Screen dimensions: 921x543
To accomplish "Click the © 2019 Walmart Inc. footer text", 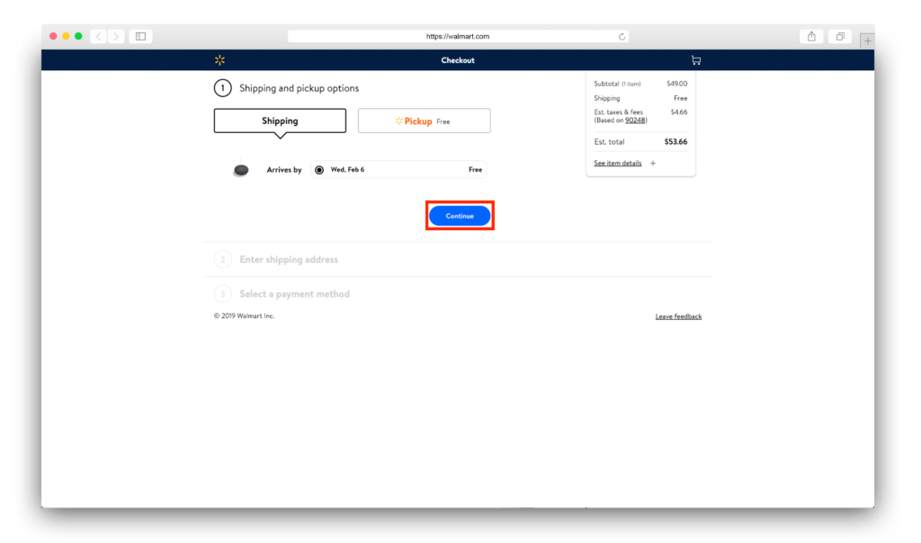I will coord(244,316).
